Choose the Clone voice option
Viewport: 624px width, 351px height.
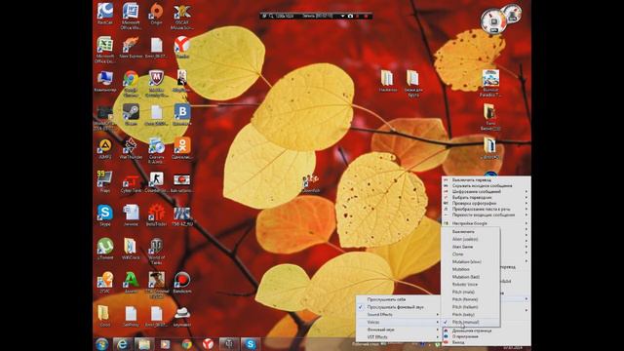tap(470, 253)
